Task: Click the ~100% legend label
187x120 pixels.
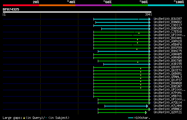Action: click(179, 2)
